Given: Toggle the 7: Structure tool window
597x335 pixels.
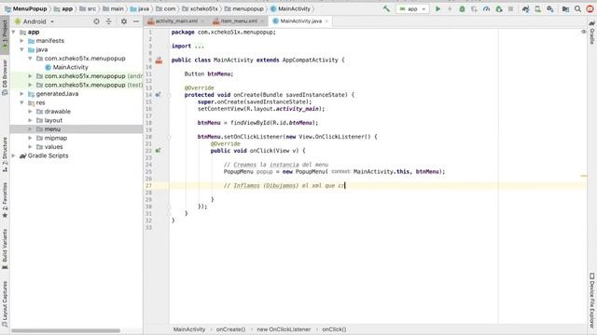Looking at the screenshot, I should [x=5, y=154].
